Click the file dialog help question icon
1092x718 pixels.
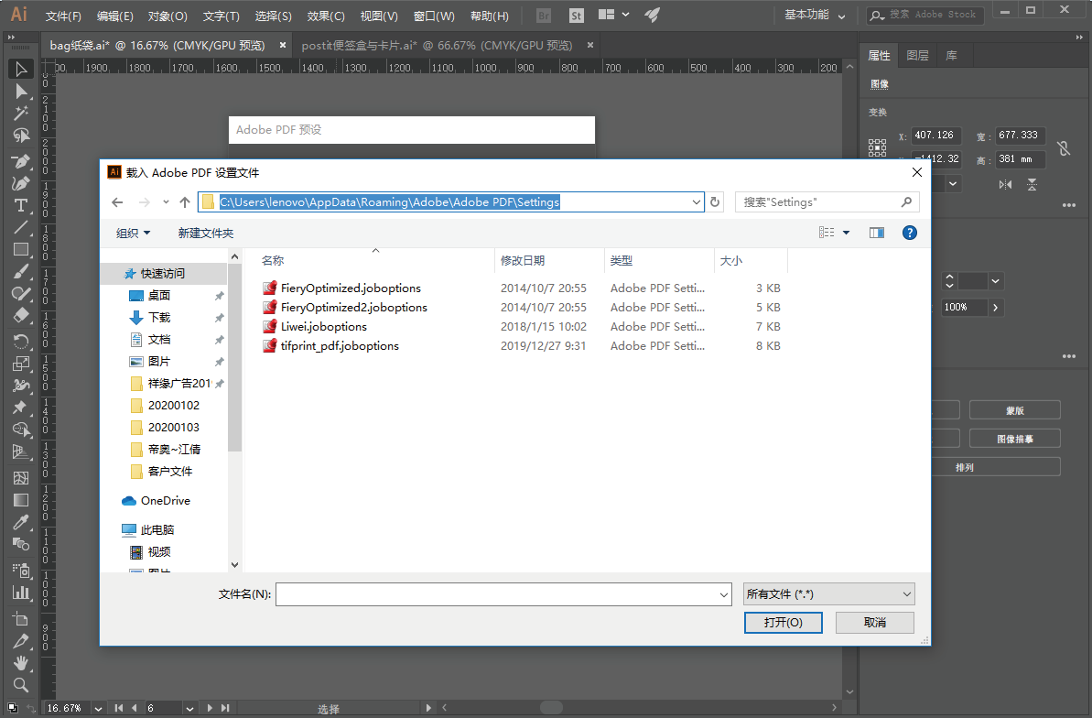click(910, 233)
